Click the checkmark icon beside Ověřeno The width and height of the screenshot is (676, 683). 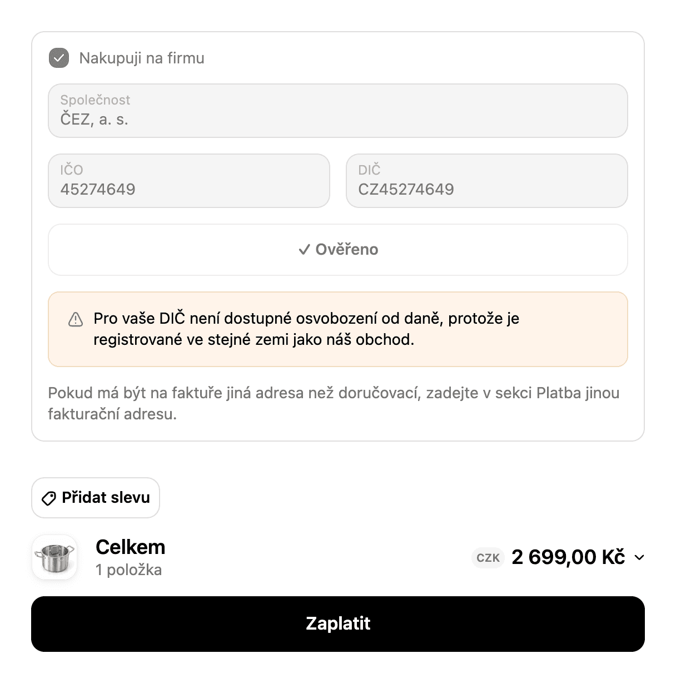pyautogui.click(x=304, y=250)
